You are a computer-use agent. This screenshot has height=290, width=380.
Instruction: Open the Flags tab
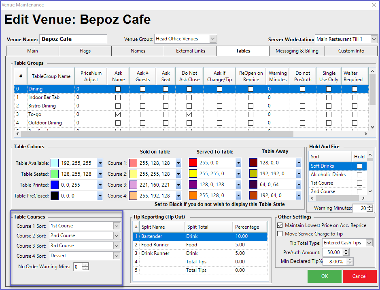85,51
